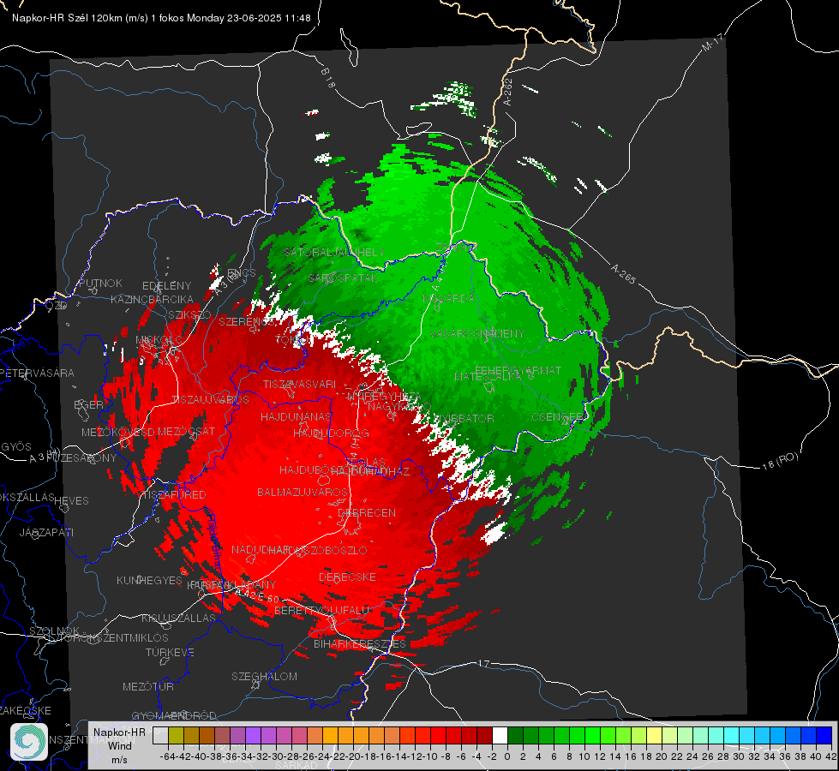Image resolution: width=839 pixels, height=771 pixels.
Task: Click the HEVES town label
Action: click(x=71, y=501)
